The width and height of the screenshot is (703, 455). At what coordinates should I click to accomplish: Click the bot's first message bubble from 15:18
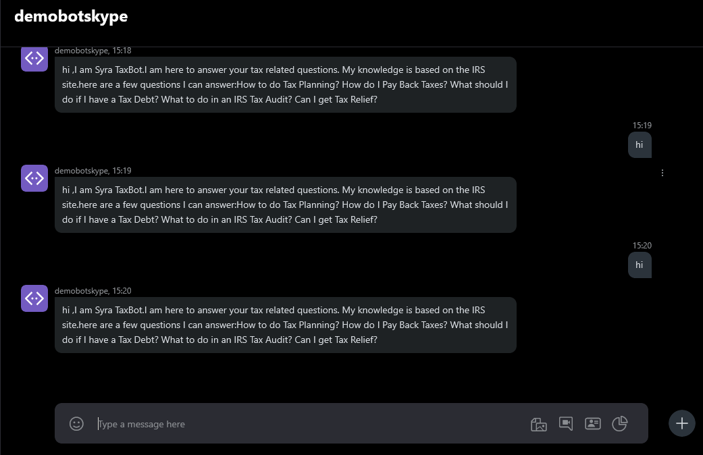click(x=285, y=85)
